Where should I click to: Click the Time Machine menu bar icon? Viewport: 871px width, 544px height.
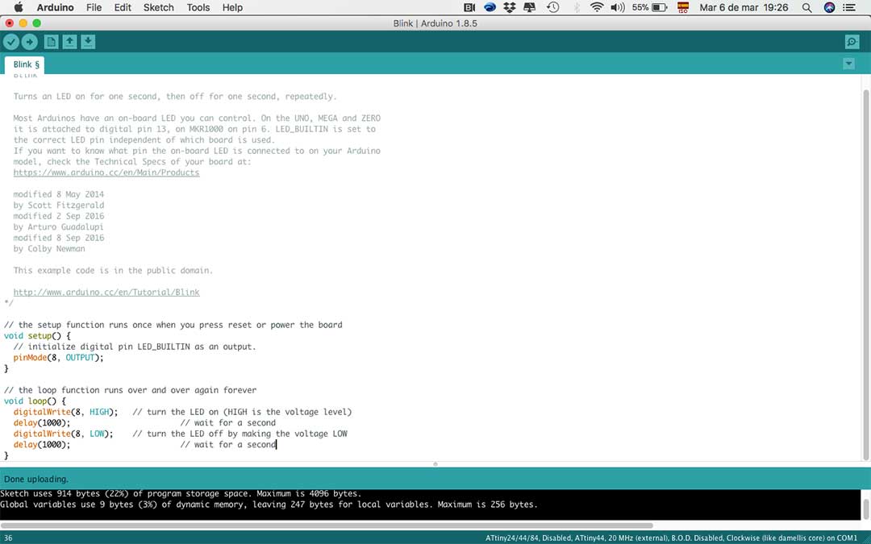(x=552, y=7)
